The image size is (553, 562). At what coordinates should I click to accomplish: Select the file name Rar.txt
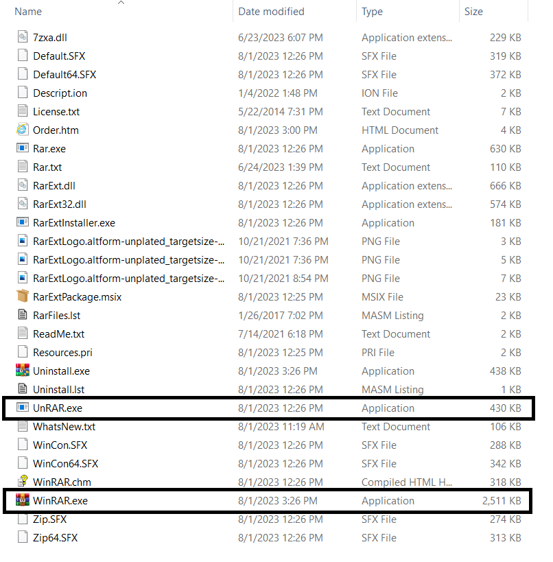[47, 167]
